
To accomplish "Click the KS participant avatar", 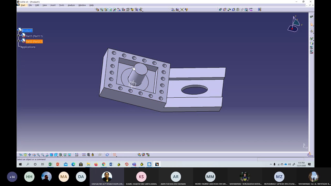I will coord(141,177).
